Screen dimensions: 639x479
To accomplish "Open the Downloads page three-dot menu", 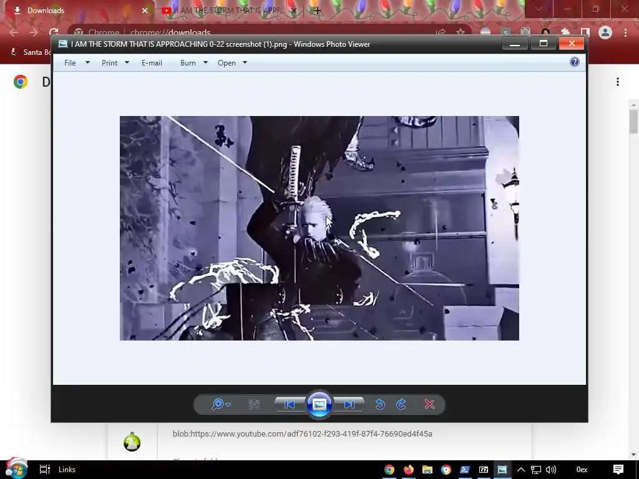I will click(618, 82).
